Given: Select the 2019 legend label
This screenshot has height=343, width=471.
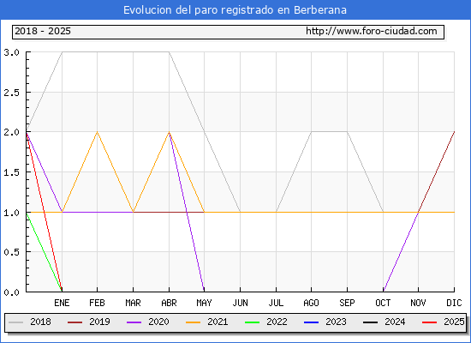Looking at the screenshot, I should pos(99,322).
